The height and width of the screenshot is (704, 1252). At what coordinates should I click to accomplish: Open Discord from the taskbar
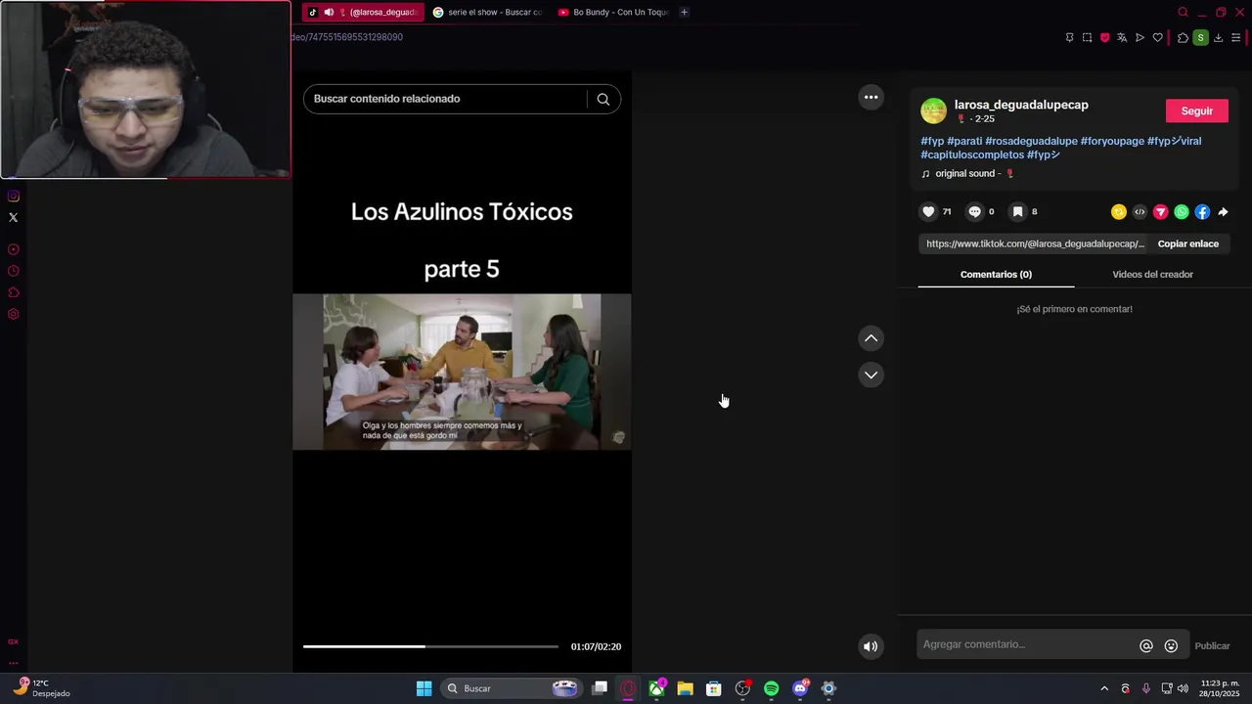point(800,688)
